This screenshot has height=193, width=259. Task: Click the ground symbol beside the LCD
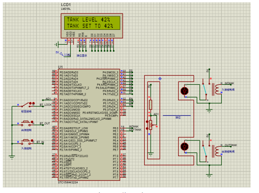tap(56, 44)
